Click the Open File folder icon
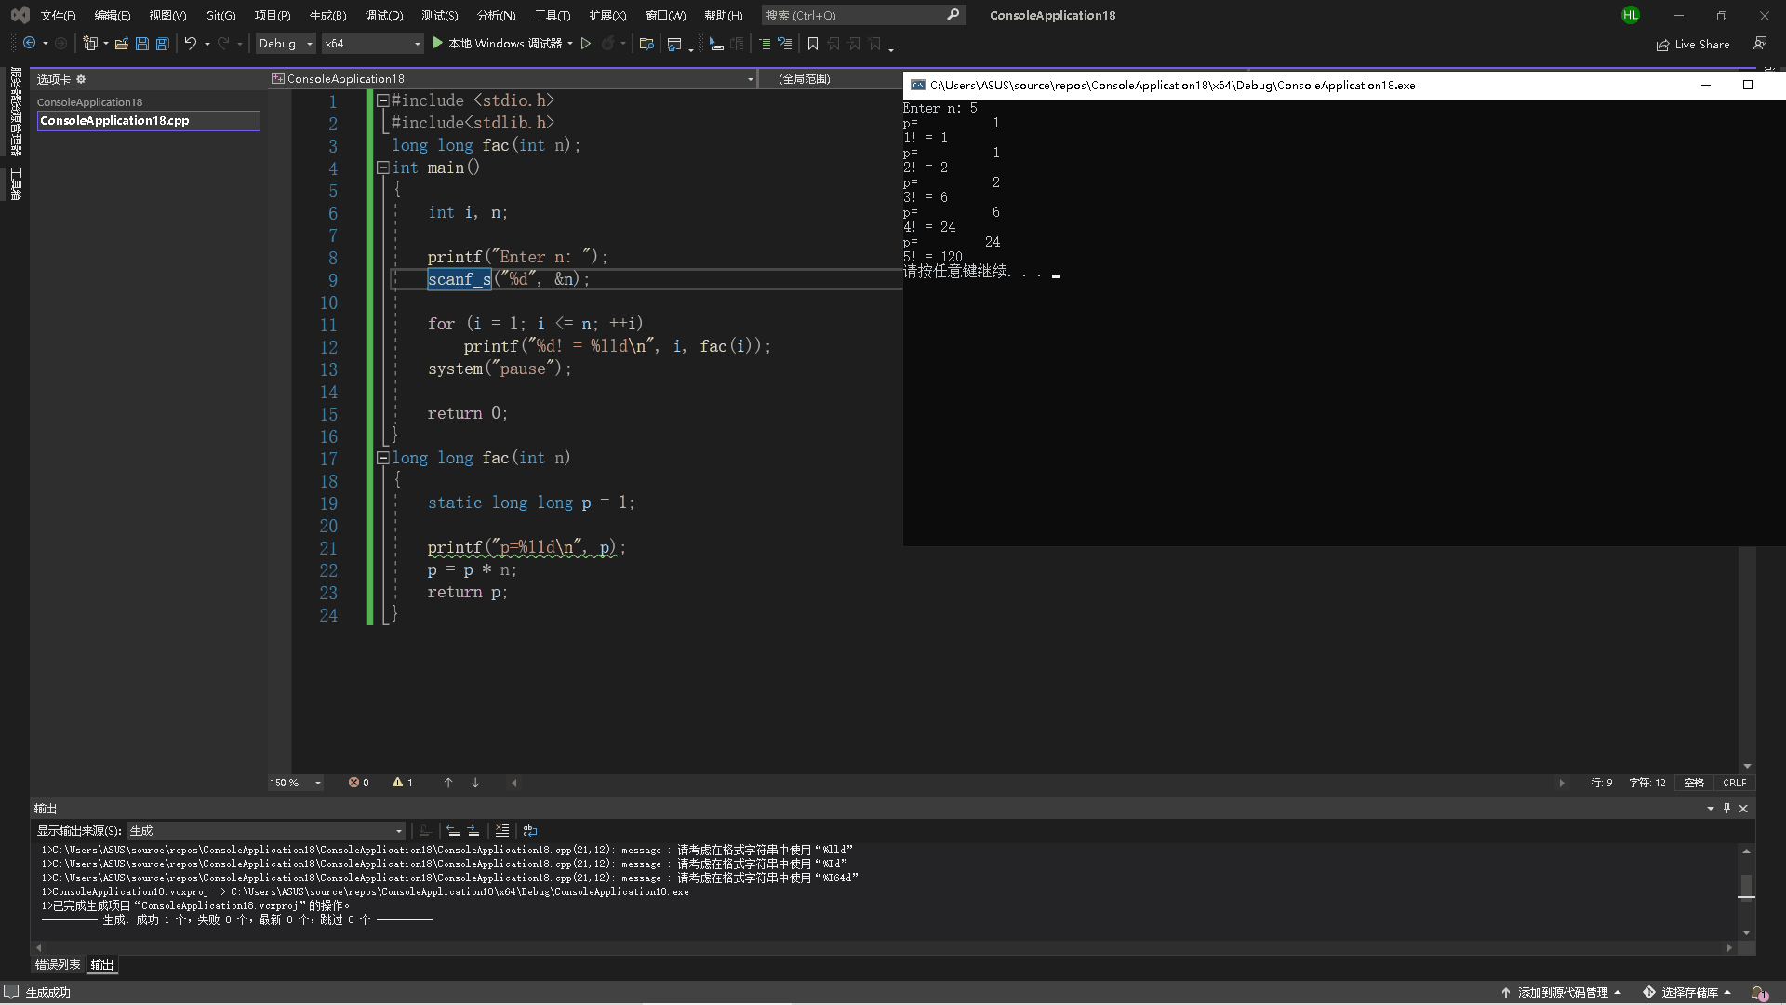1786x1005 pixels. point(121,44)
